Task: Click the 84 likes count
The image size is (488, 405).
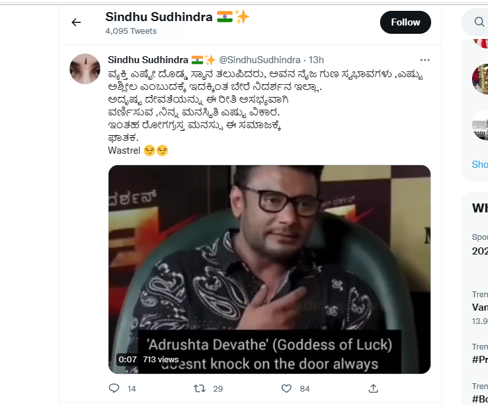Action: pos(305,388)
